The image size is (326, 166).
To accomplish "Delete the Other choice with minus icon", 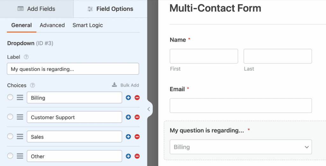I will [x=137, y=156].
